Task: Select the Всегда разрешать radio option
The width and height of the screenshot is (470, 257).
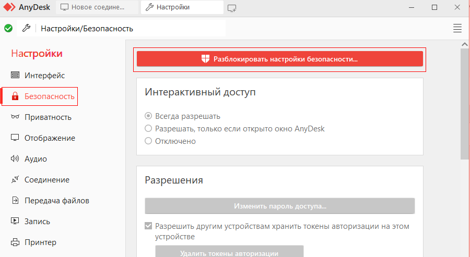Action: (148, 116)
